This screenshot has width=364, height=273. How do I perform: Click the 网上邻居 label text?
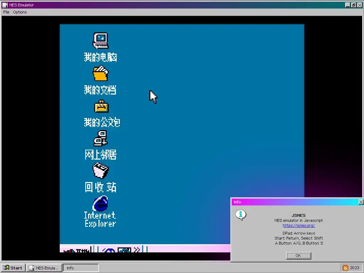[x=101, y=155]
